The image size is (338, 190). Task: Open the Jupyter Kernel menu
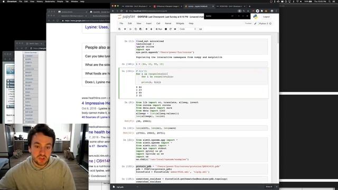[168, 23]
